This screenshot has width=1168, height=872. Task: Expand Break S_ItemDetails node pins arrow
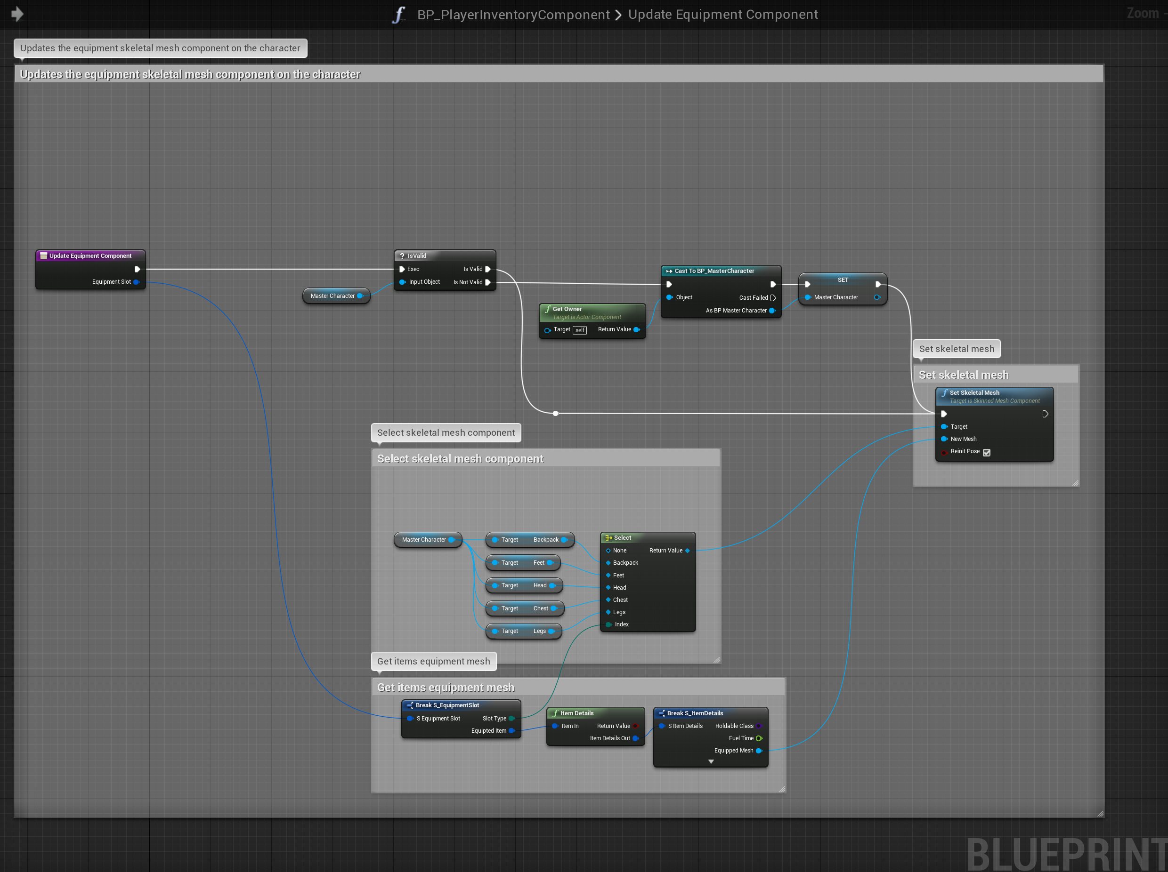point(711,762)
